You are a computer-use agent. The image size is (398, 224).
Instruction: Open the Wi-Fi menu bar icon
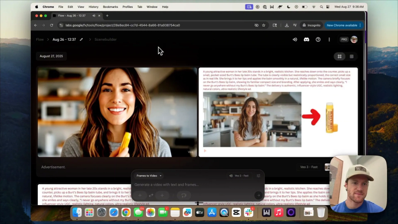coord(314,7)
